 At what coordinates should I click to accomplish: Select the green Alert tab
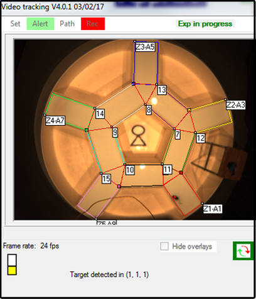click(40, 24)
